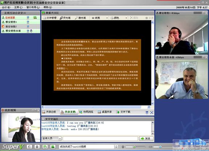
Task: Click the chat message input field
Action: pyautogui.click(x=100, y=138)
